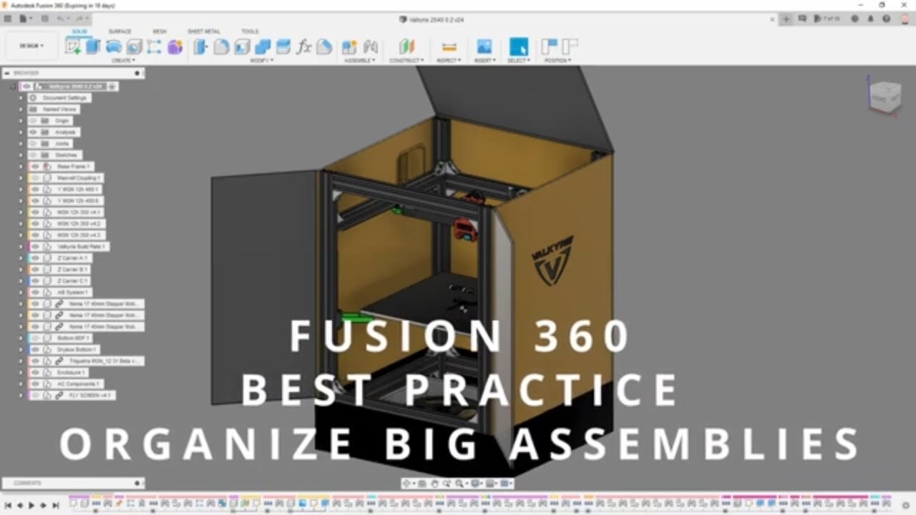The image size is (916, 515).
Task: Select the Fillet tool in Modify group
Action: point(221,46)
